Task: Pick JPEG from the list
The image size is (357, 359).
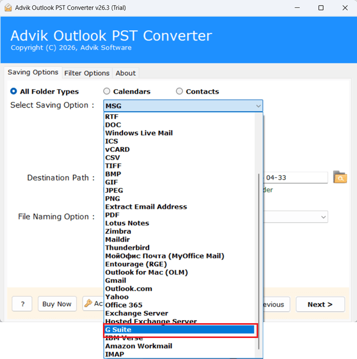Action: coord(179,191)
